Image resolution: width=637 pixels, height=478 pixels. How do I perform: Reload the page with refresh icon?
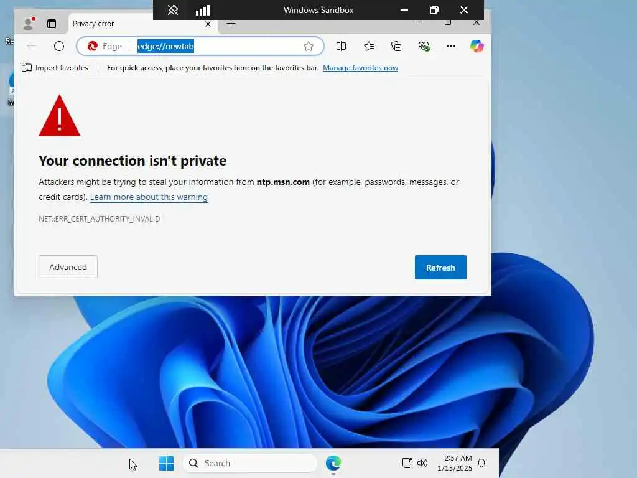point(59,46)
